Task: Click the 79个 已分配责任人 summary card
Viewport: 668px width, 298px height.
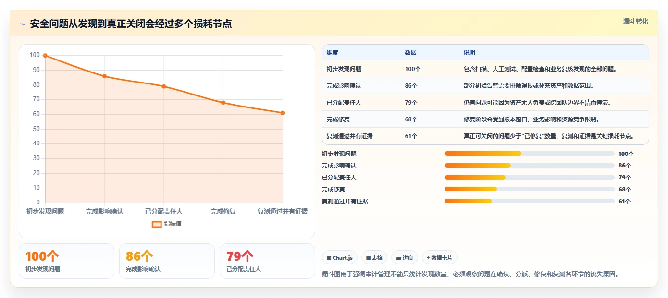Action: [267, 261]
